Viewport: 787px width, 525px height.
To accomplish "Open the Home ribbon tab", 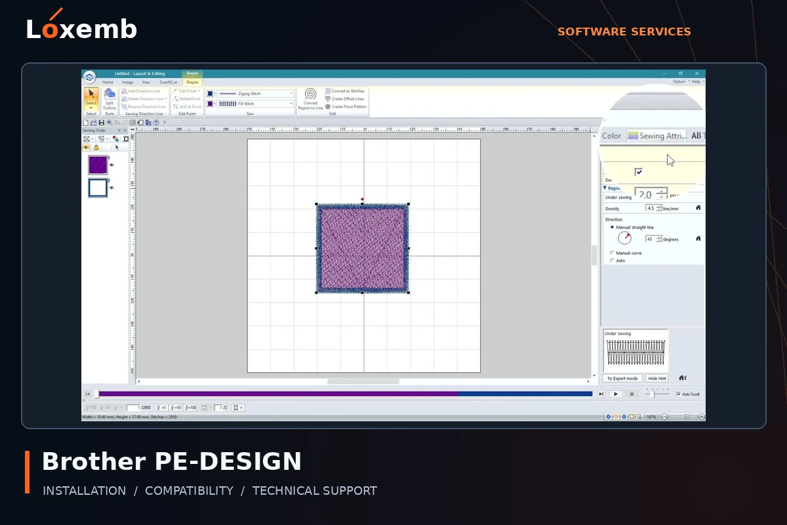I will 108,82.
